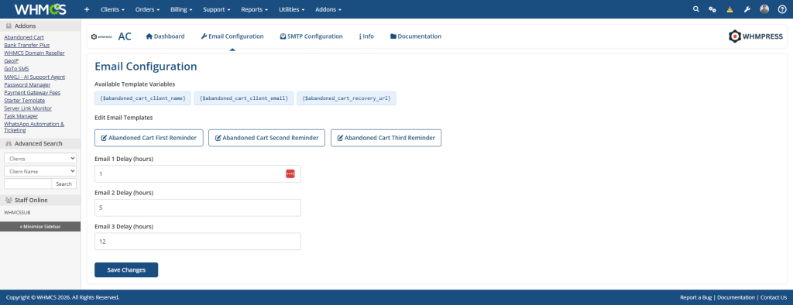Open the plus quick-add menu
The height and width of the screenshot is (305, 793).
[87, 9]
